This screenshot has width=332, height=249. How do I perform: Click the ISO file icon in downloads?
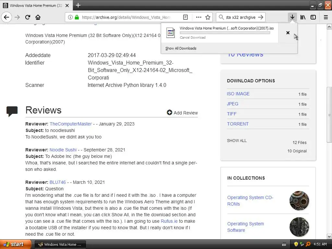[171, 33]
